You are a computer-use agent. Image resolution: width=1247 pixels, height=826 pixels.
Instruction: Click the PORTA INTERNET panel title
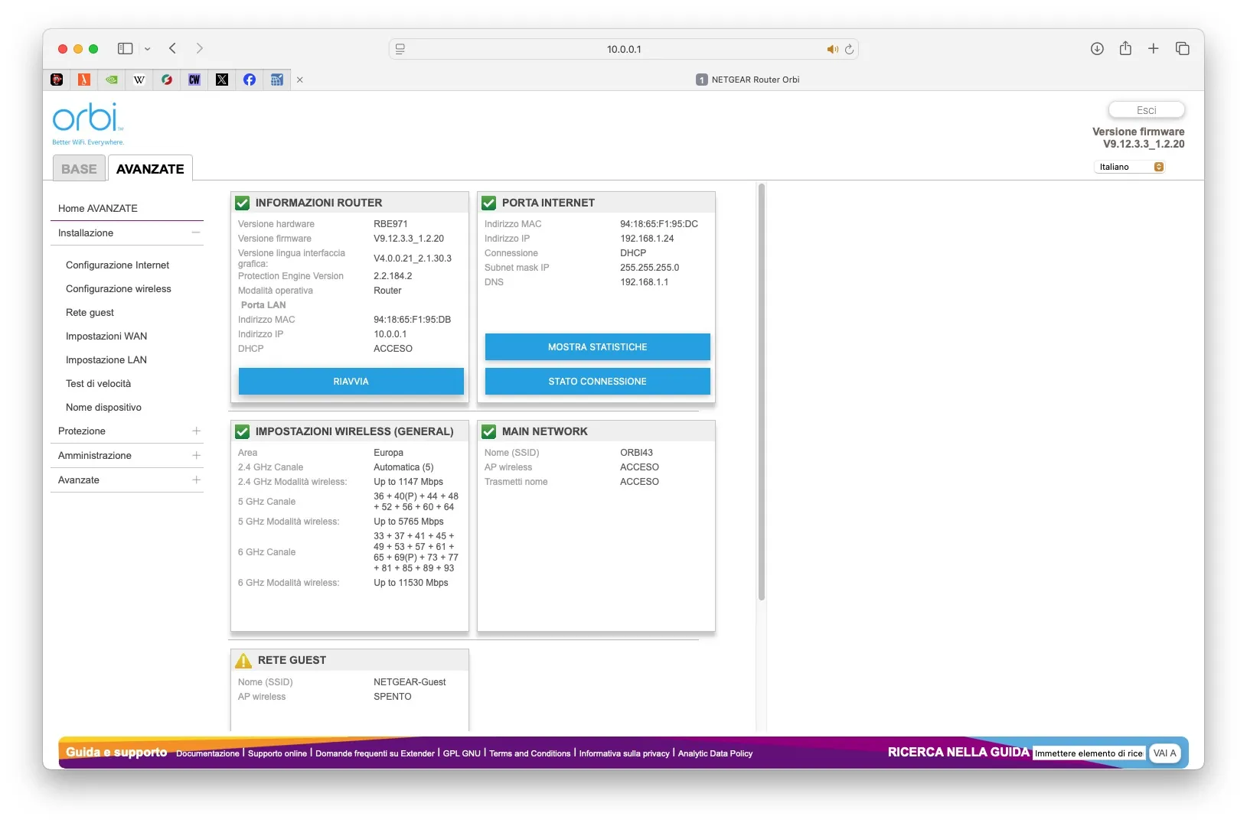click(x=548, y=203)
